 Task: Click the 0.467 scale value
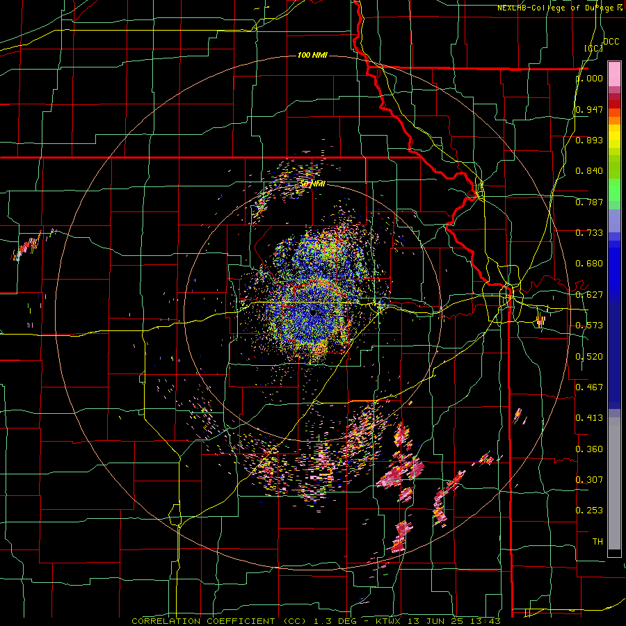click(x=589, y=387)
